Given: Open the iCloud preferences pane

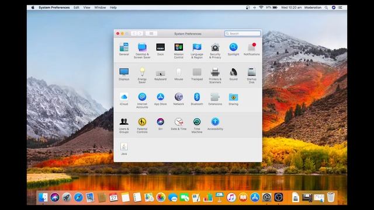Looking at the screenshot, I should pyautogui.click(x=124, y=99).
